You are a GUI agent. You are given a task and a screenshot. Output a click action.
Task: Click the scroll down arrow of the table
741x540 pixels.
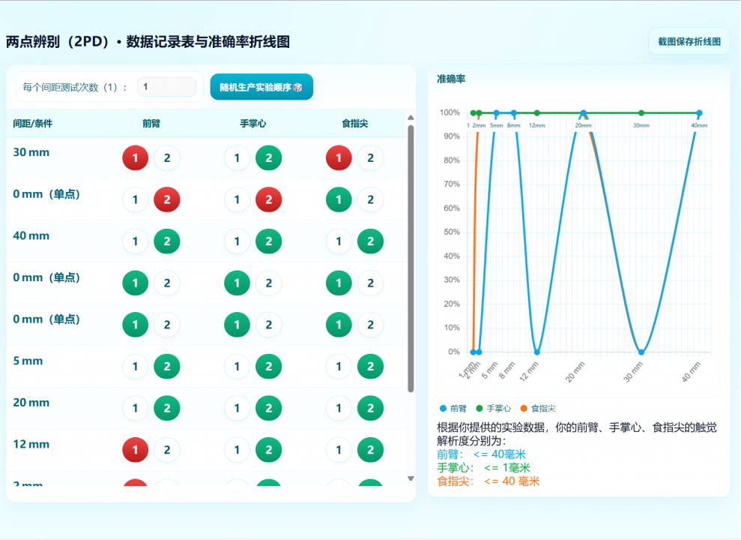click(411, 478)
